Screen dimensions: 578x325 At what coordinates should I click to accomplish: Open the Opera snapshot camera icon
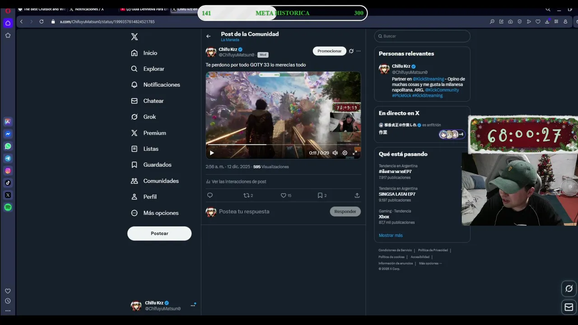[510, 22]
